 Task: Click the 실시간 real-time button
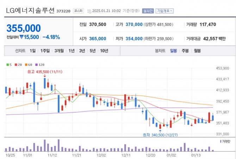(148, 11)
